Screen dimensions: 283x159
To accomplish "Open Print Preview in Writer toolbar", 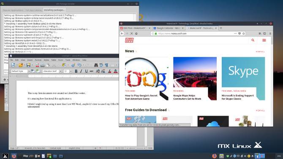I will pos(48,65).
